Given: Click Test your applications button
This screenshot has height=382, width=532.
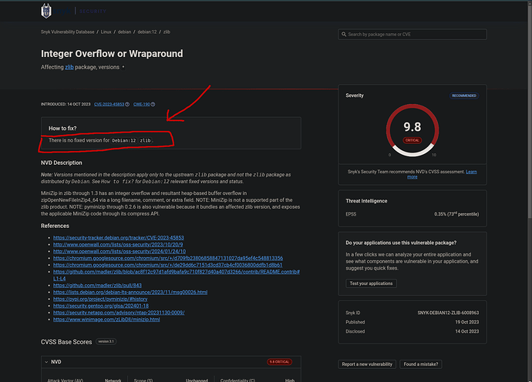Looking at the screenshot, I should coord(371,283).
